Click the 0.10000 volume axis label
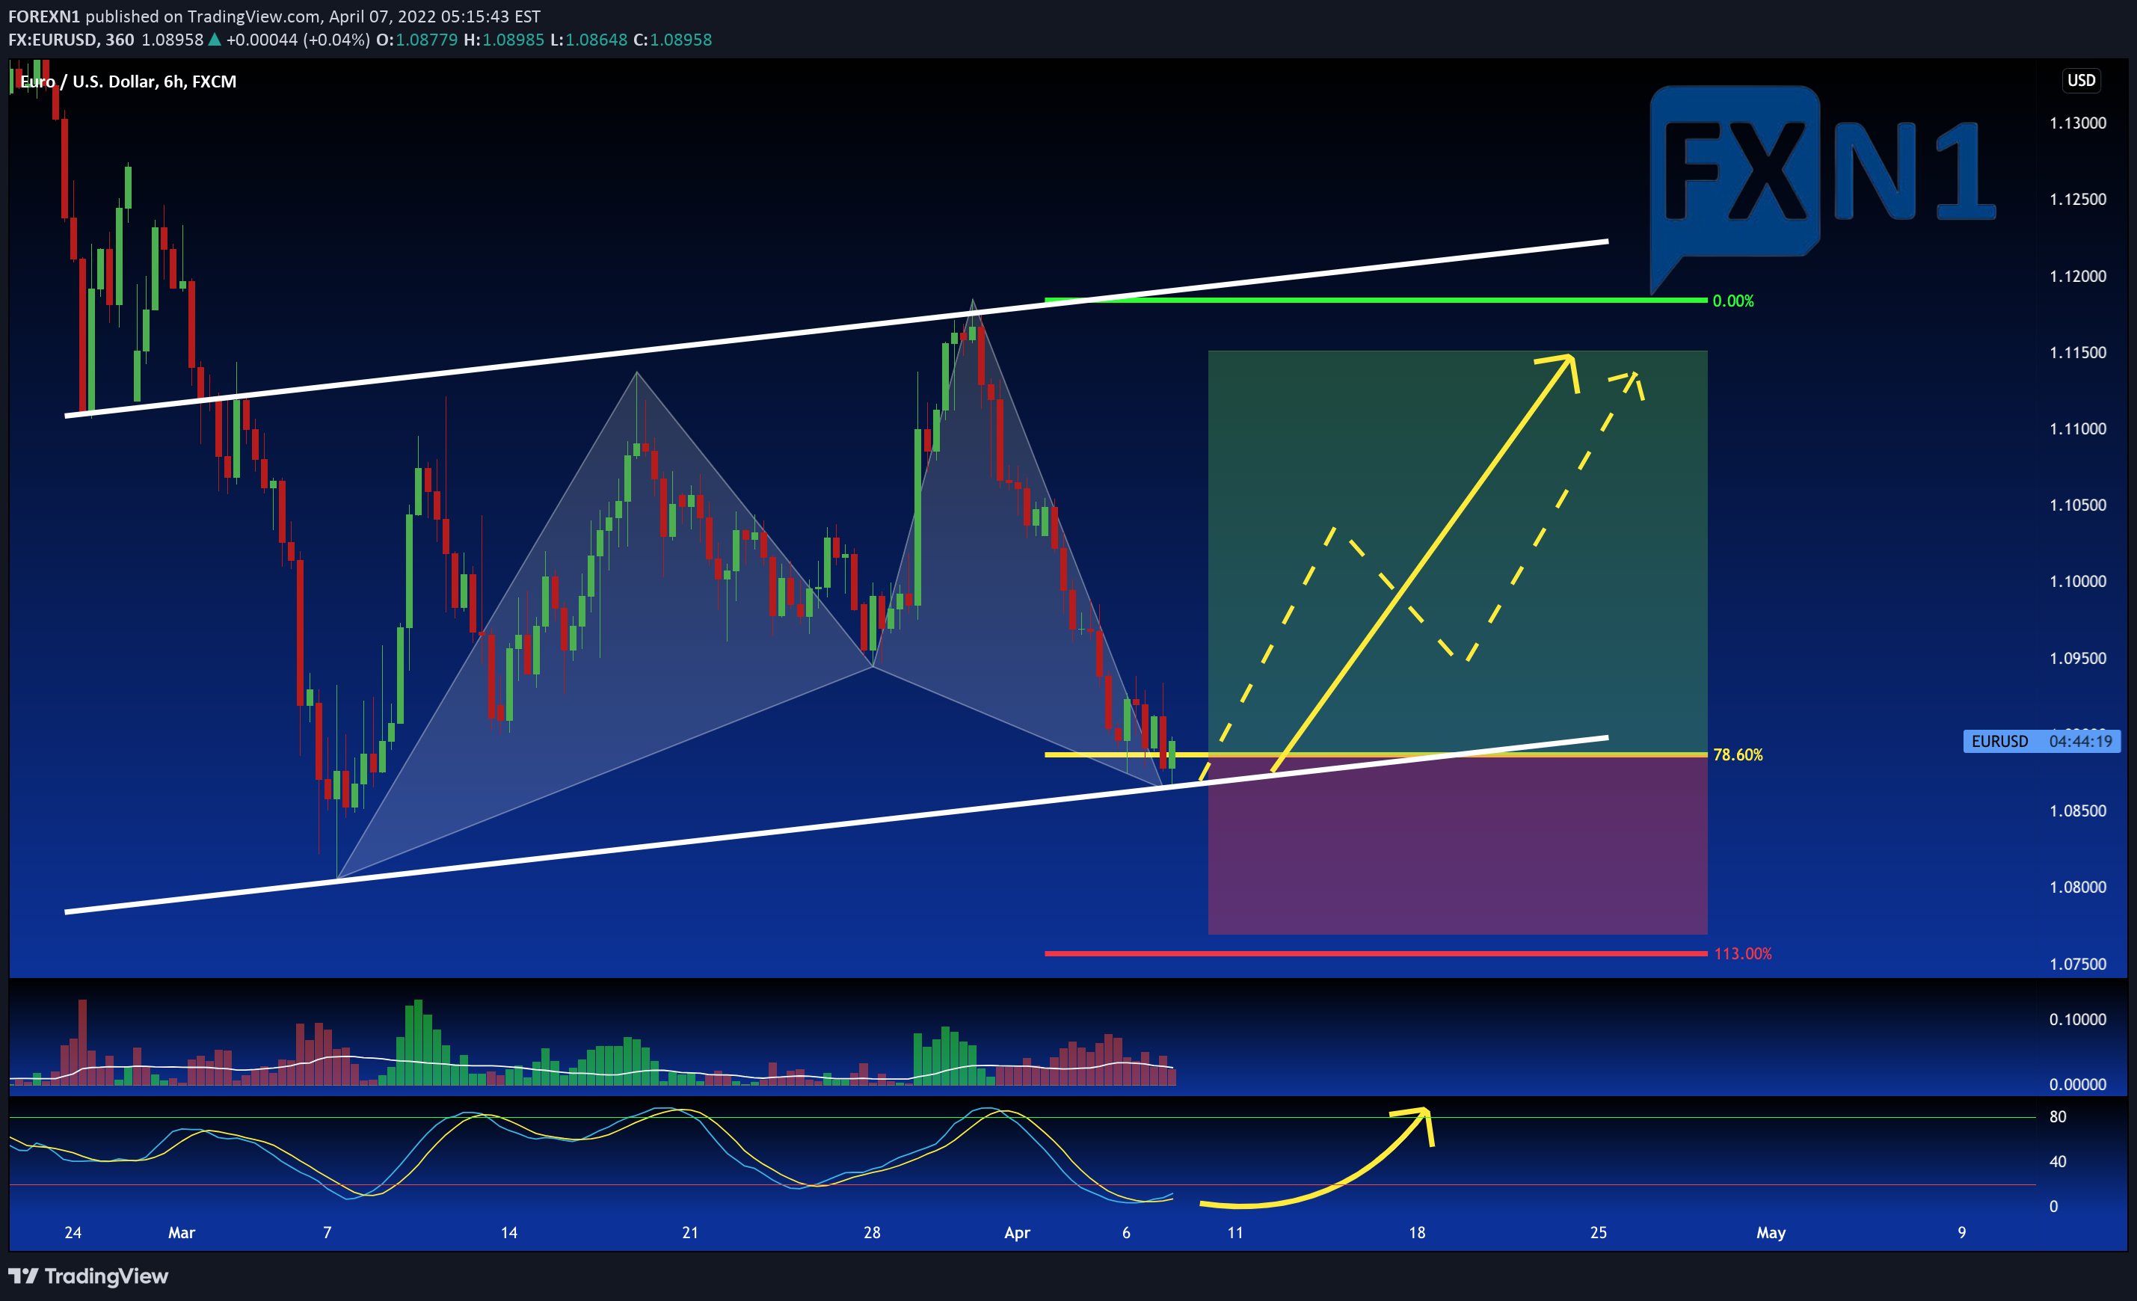Screen dimensions: 2137x1301 pyautogui.click(x=2077, y=1019)
